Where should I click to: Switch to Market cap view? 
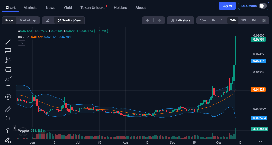(28, 20)
